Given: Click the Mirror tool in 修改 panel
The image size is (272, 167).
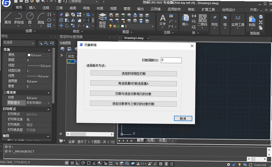Looking at the screenshot, I should 73,20.
